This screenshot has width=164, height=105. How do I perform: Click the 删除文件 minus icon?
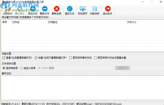point(45,9)
